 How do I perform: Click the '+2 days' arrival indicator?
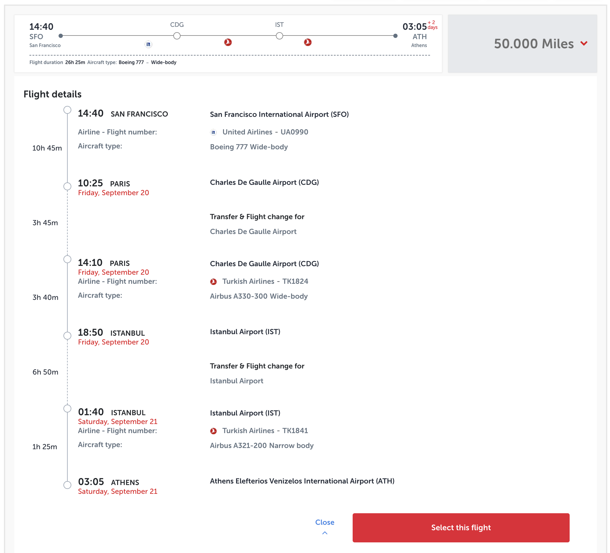tap(432, 25)
